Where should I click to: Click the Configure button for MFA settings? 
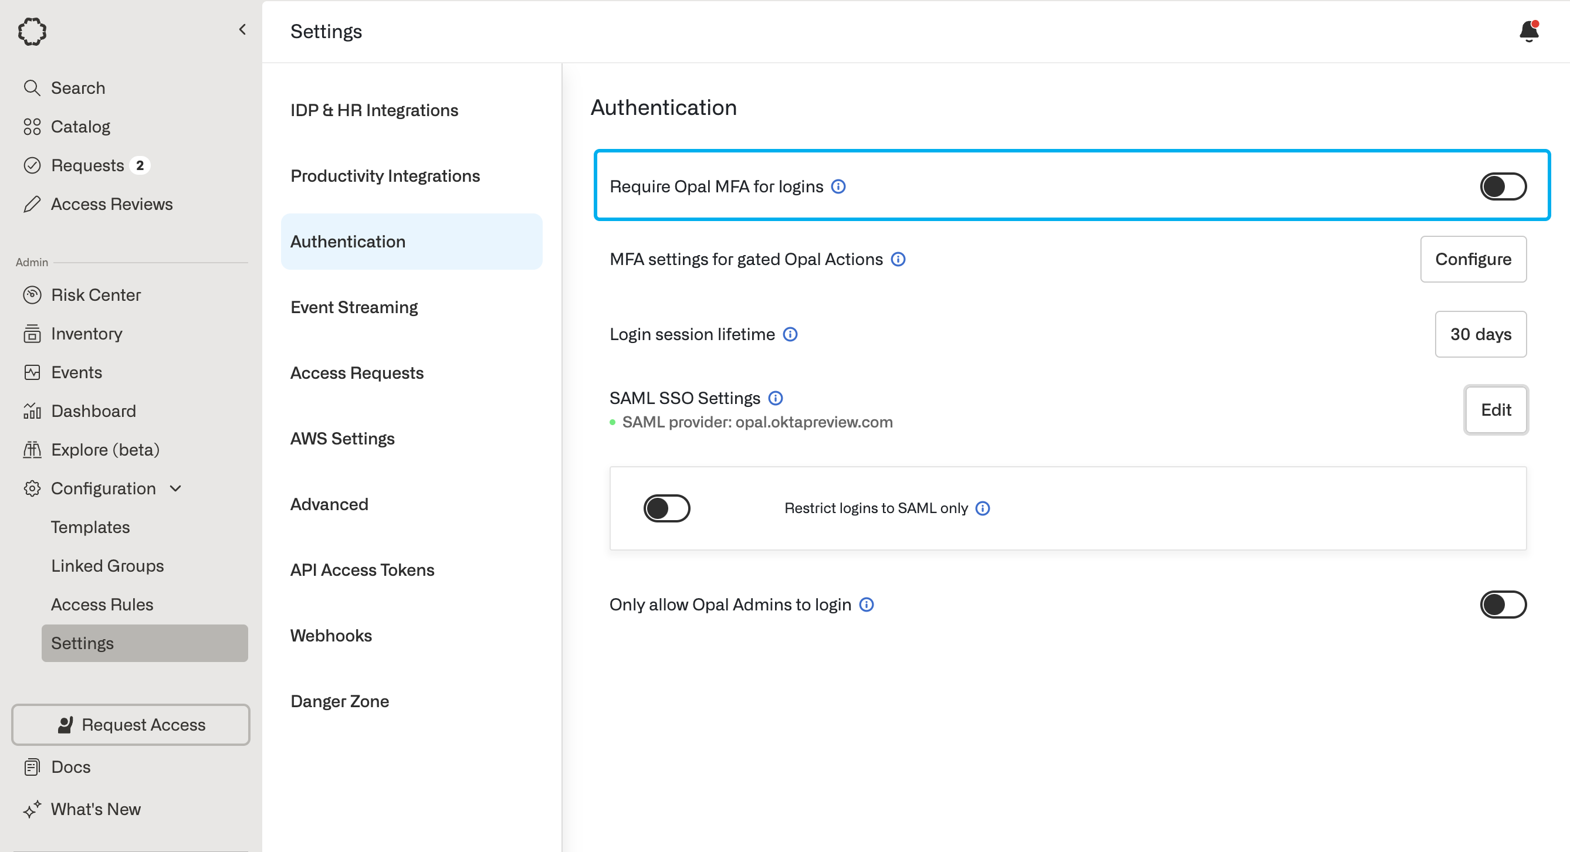click(x=1473, y=259)
